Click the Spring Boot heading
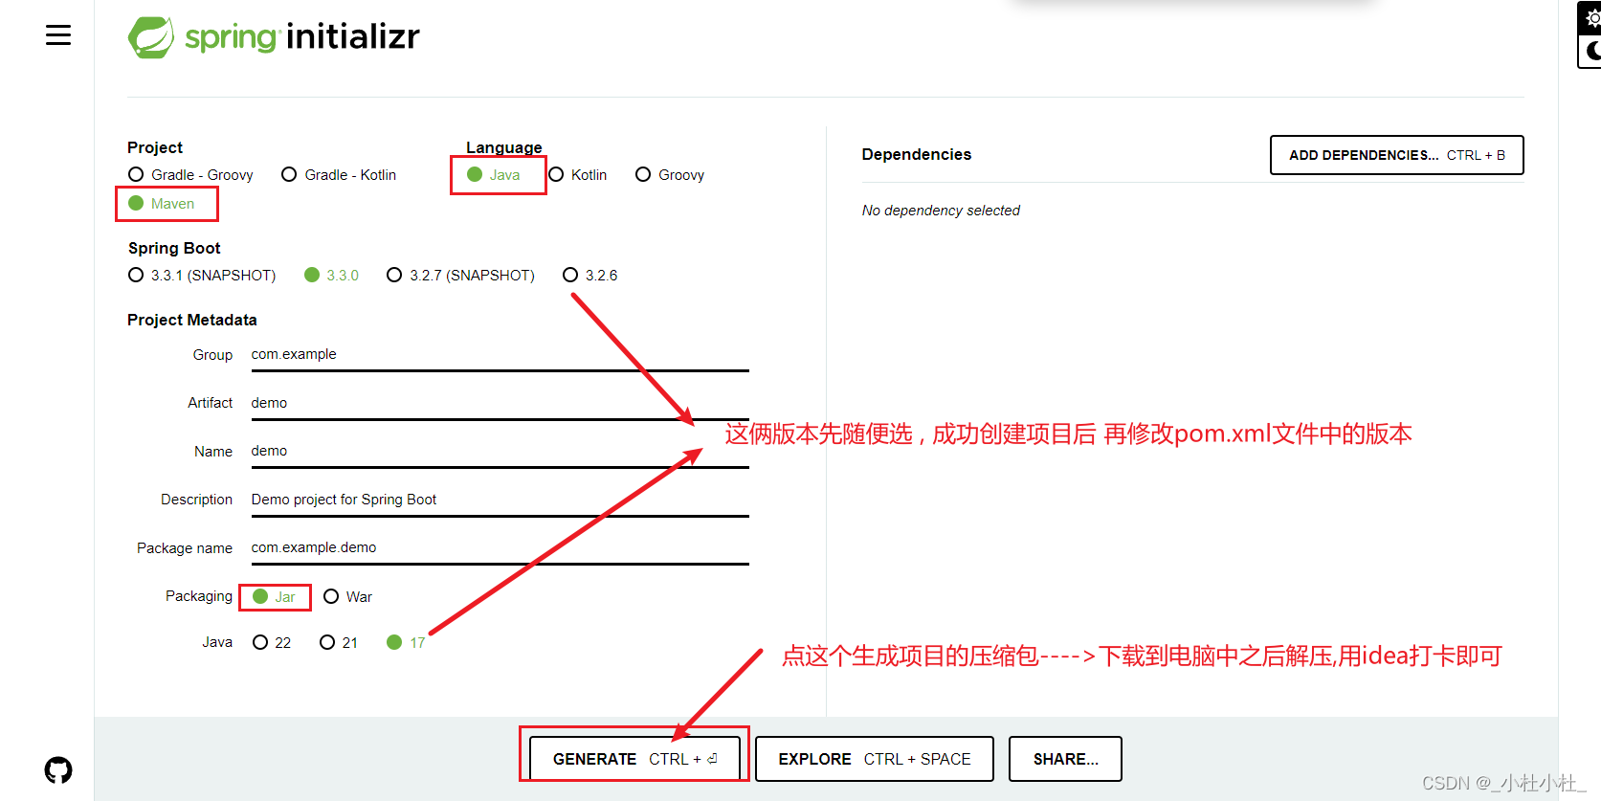 [x=174, y=248]
